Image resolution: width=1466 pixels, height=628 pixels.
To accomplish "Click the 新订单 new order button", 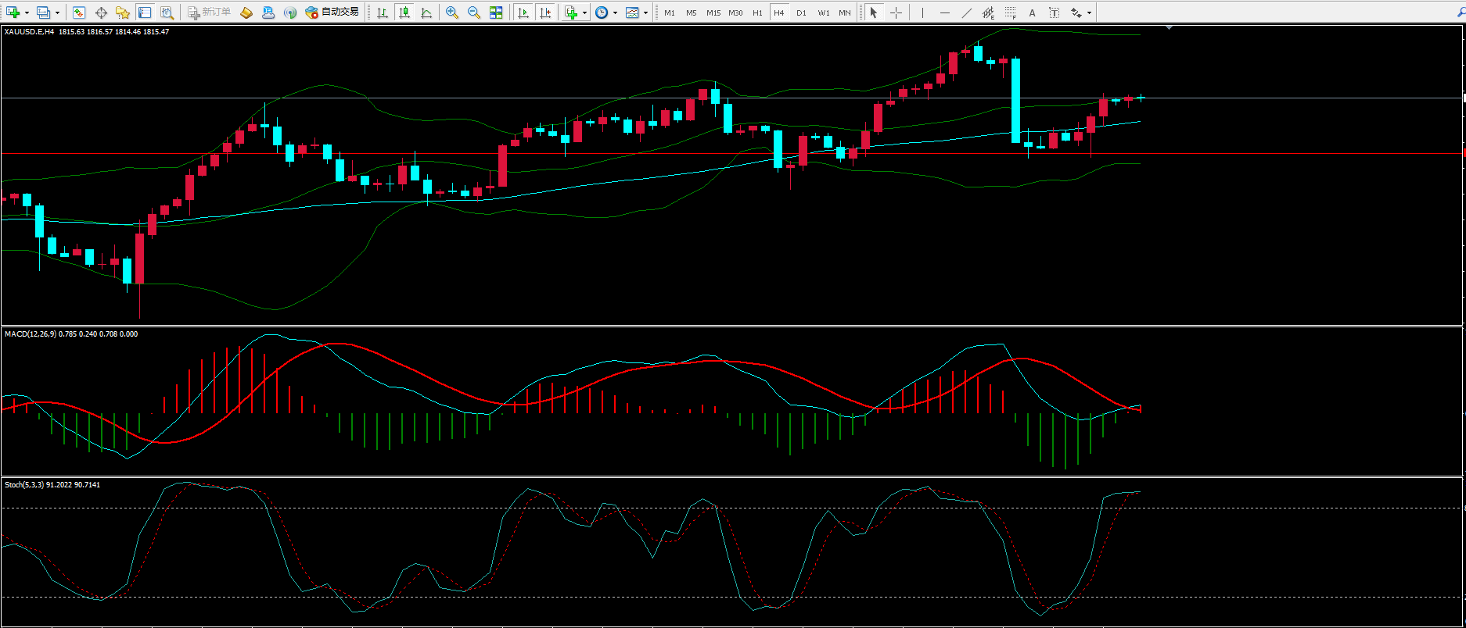I will coord(209,12).
